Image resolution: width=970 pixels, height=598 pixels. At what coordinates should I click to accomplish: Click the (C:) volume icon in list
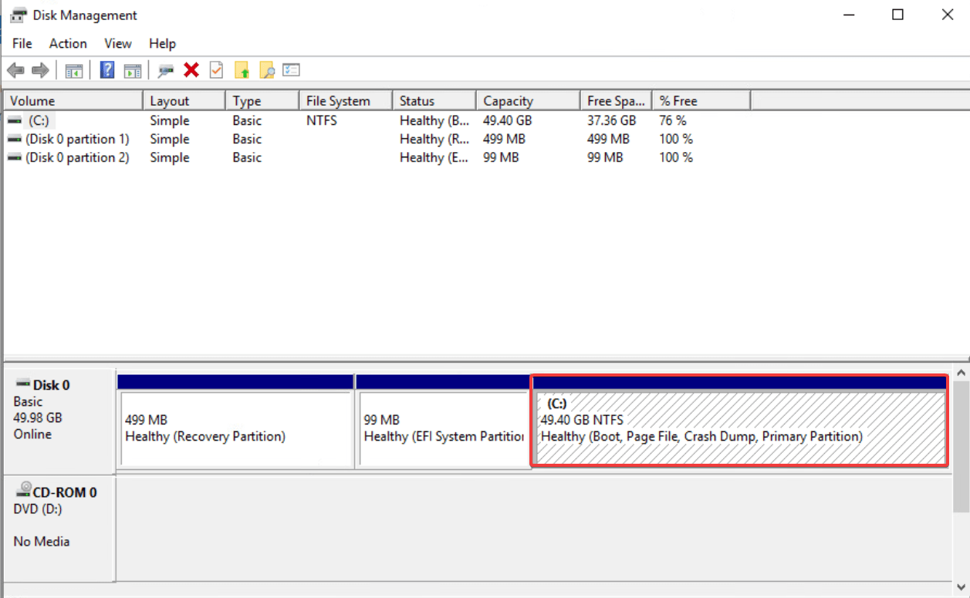pos(14,120)
